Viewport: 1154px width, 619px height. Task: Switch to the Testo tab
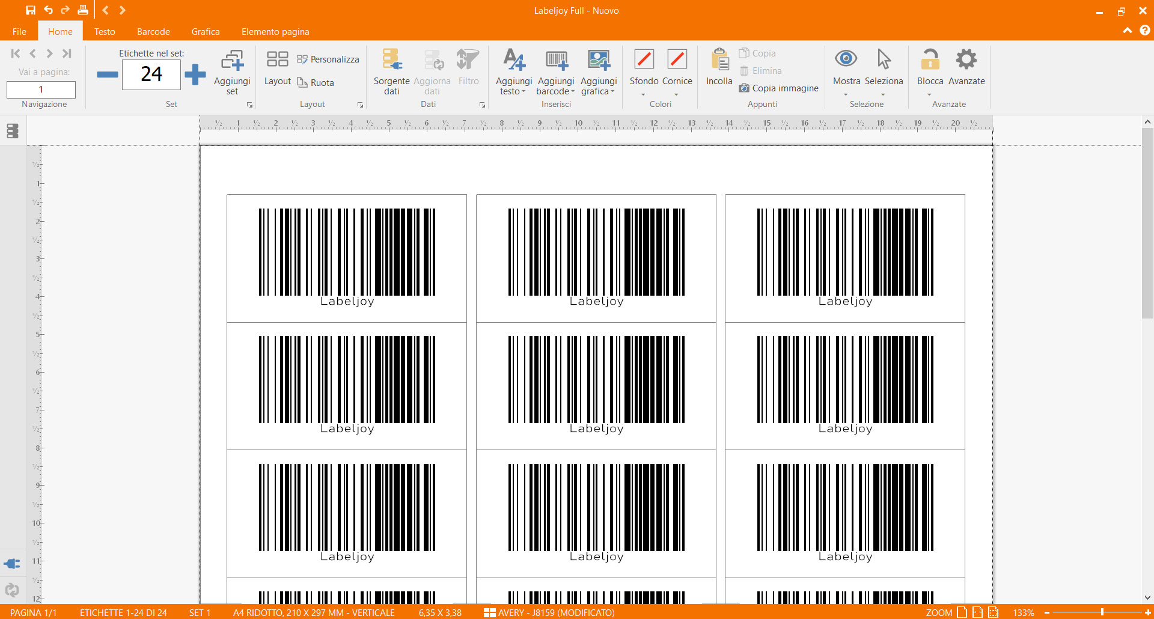coord(105,32)
